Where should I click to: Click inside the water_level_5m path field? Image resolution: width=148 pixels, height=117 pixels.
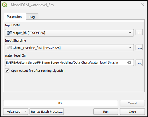point(66,62)
